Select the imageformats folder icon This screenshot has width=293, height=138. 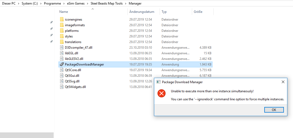(x=62, y=25)
